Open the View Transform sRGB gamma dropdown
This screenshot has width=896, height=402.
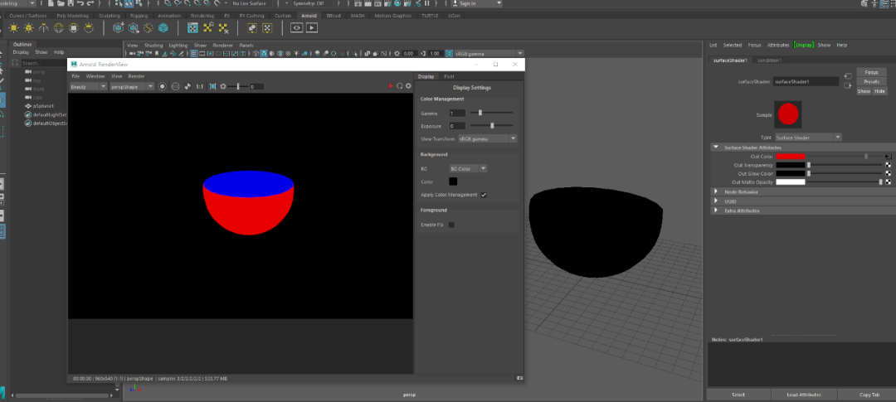(x=487, y=138)
